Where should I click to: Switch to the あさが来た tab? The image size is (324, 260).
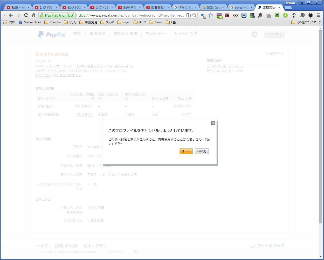[x=130, y=8]
